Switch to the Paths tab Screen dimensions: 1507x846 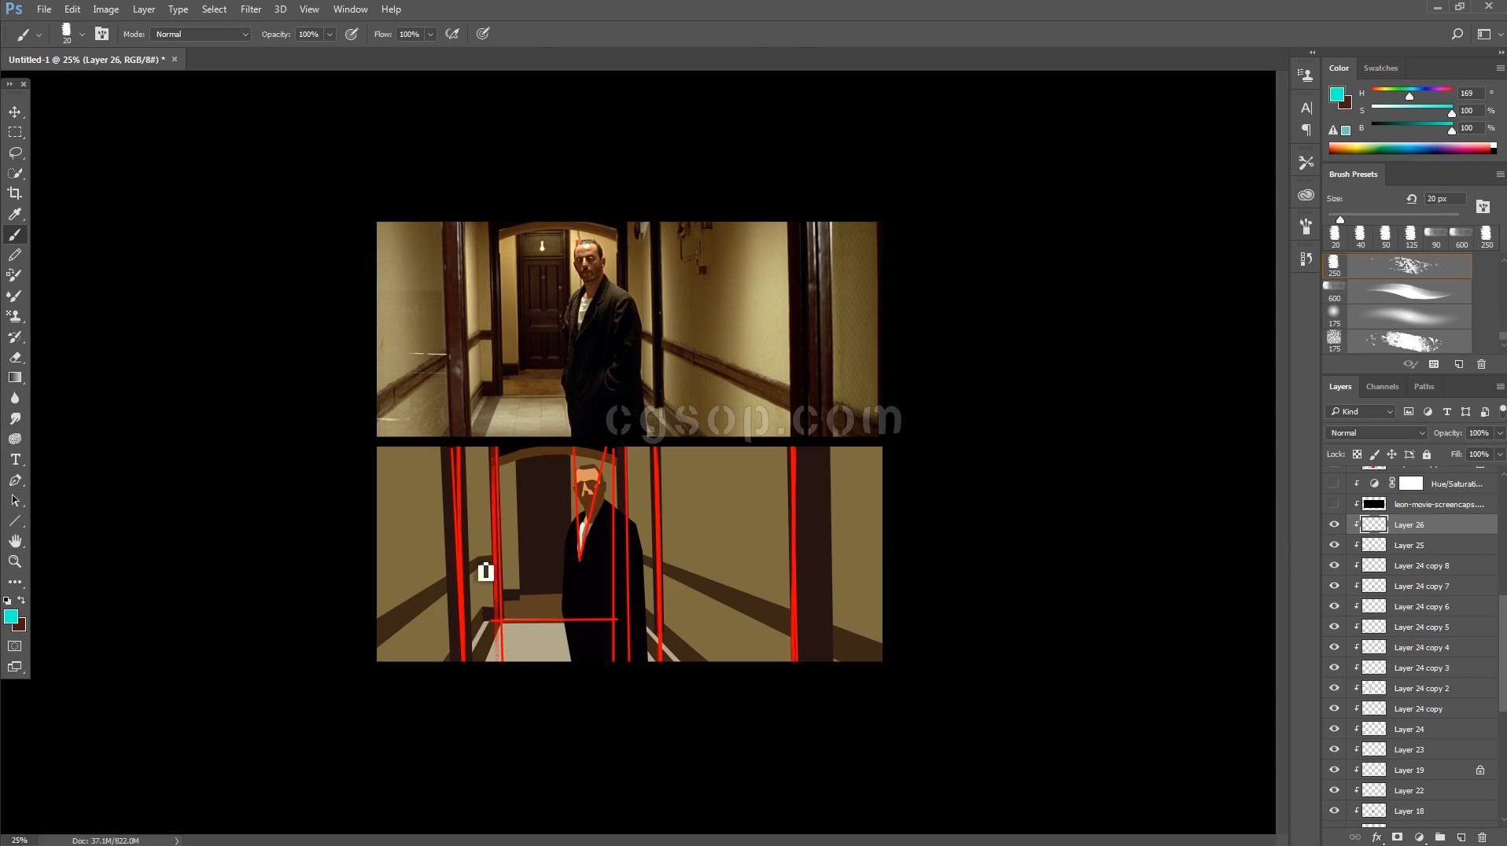click(1424, 387)
